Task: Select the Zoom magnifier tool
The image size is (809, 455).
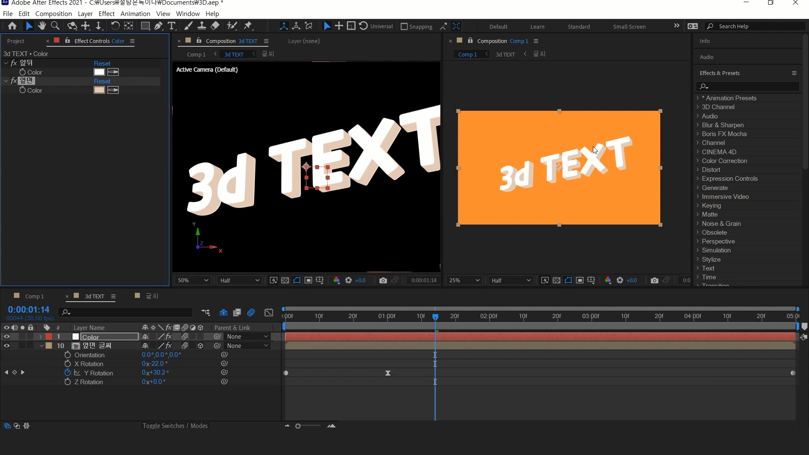Action: (x=55, y=26)
